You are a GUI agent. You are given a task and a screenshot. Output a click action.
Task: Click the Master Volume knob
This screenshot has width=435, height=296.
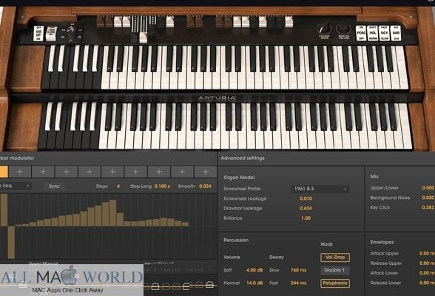[x=343, y=29]
